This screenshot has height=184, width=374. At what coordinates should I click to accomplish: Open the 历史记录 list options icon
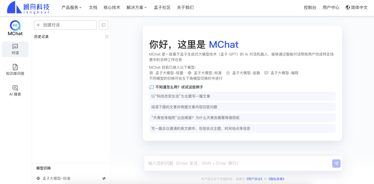coord(107,37)
